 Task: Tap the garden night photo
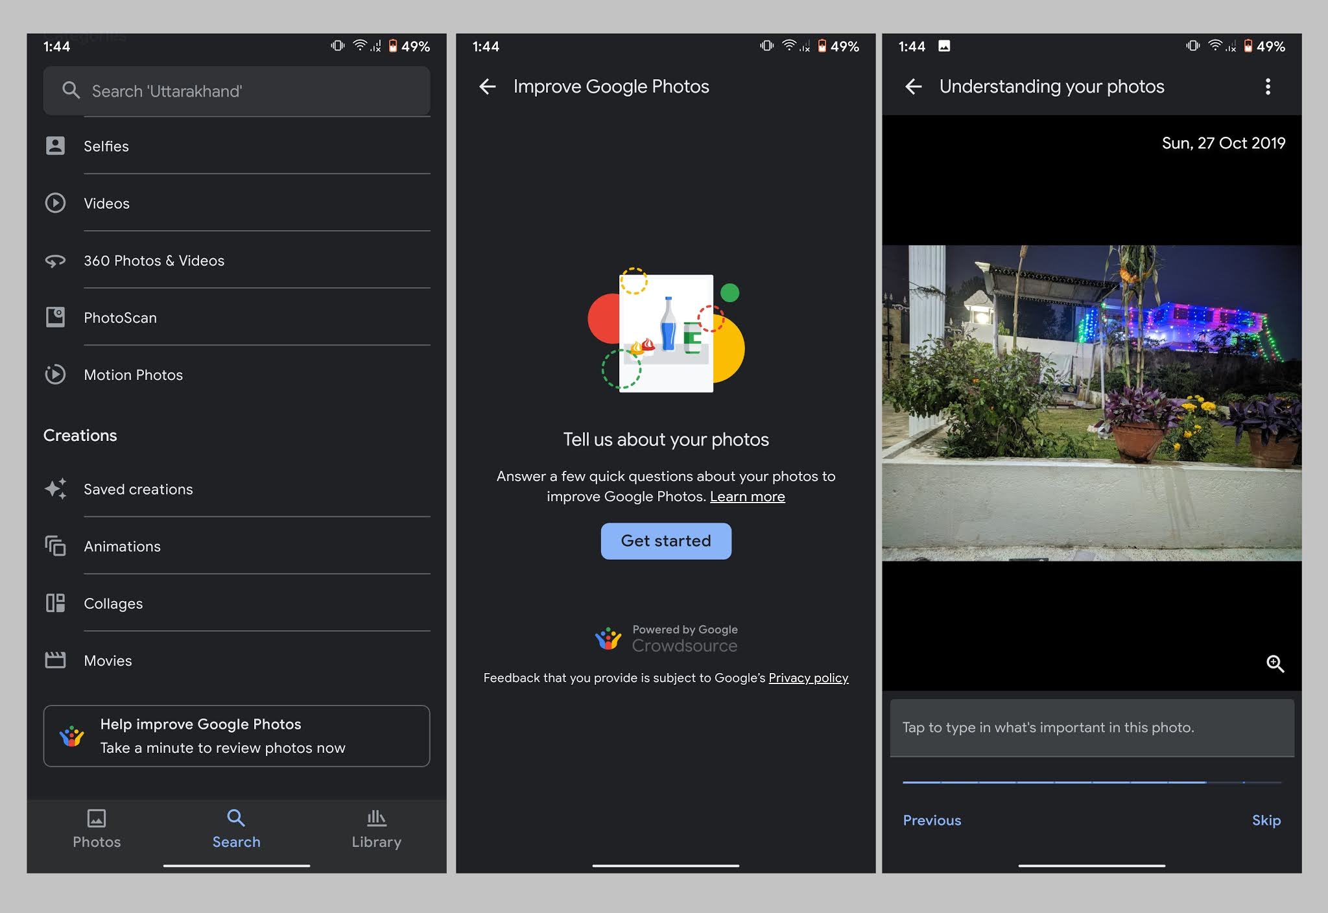coord(1092,403)
